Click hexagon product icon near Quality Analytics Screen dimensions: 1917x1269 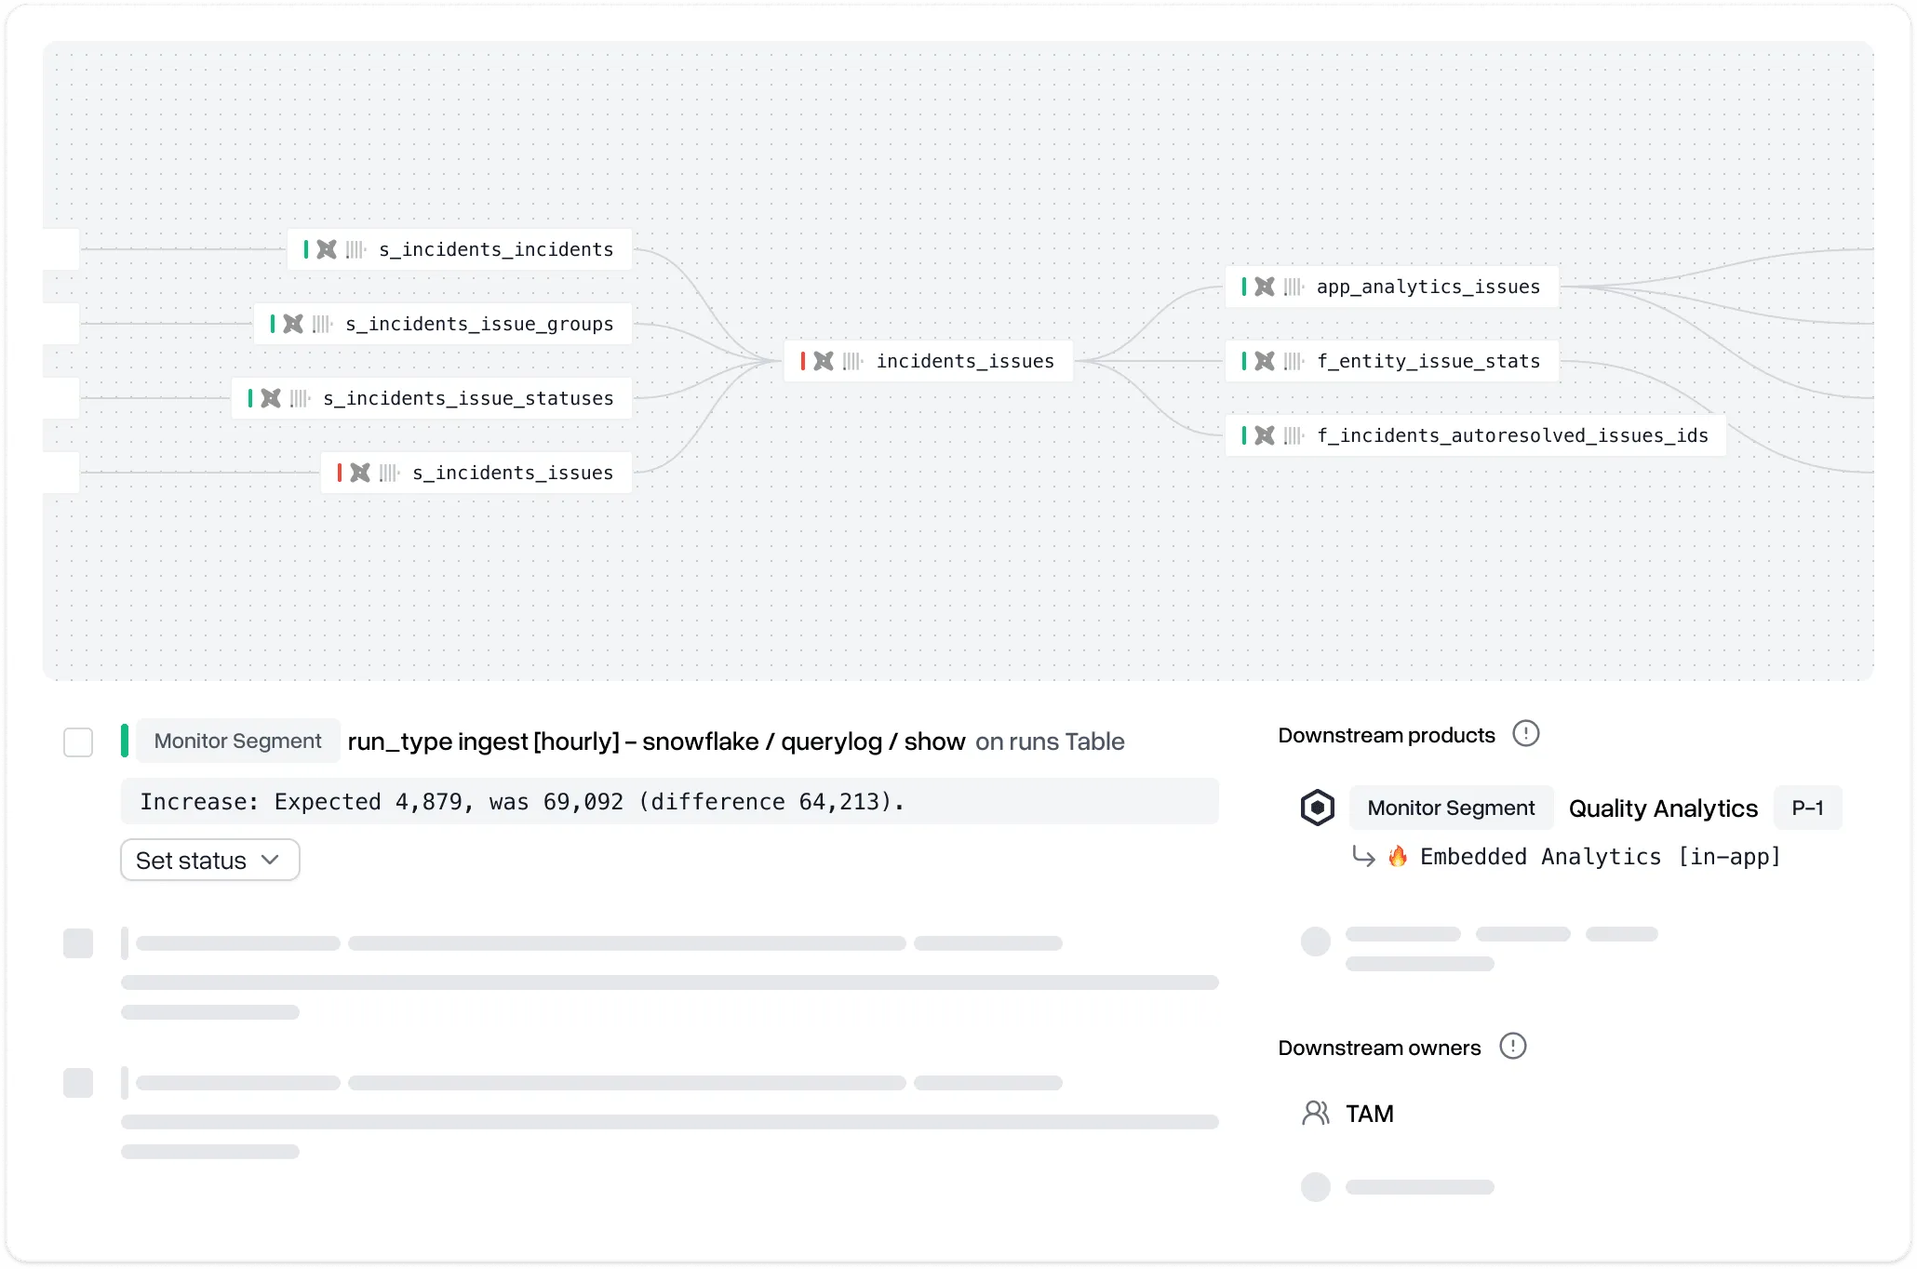pos(1317,808)
